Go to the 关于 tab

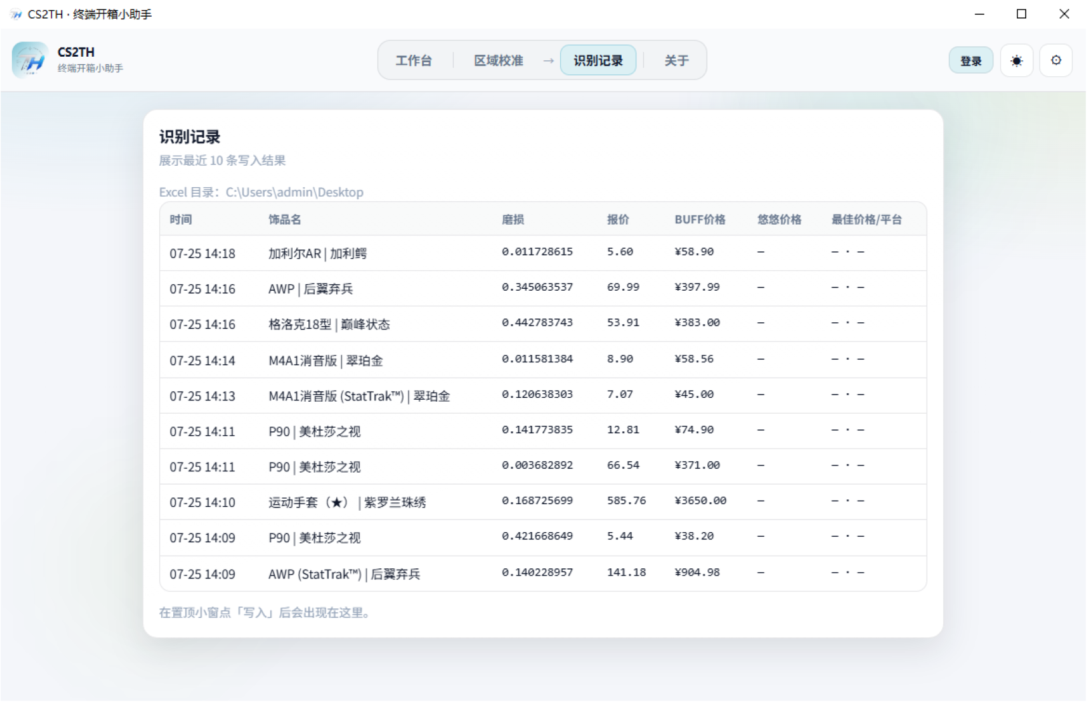[676, 61]
